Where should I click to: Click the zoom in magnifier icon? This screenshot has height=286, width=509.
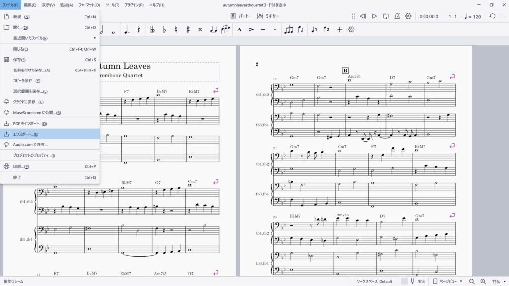tap(483, 281)
